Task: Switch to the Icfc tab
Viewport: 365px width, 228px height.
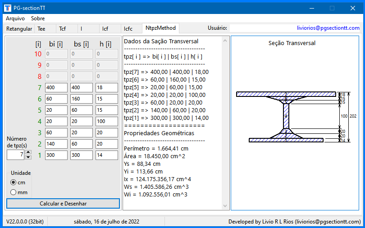Action: (131, 29)
